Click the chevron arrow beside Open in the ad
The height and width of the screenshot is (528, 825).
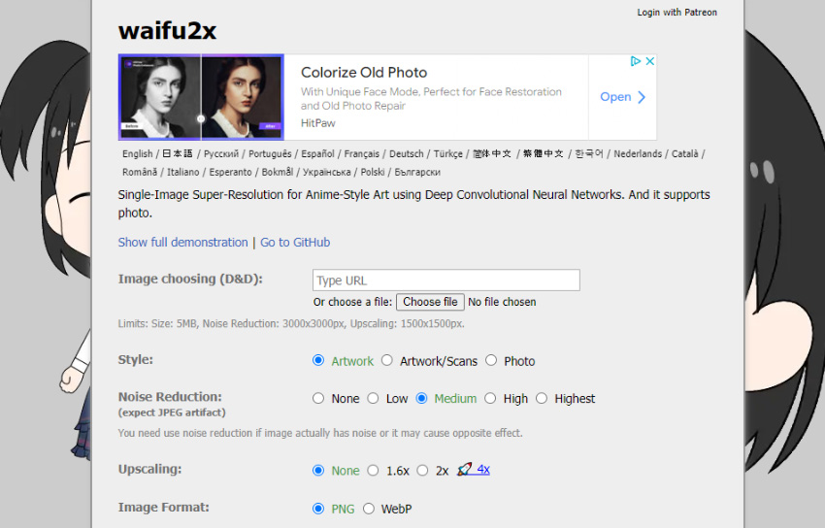[x=641, y=97]
